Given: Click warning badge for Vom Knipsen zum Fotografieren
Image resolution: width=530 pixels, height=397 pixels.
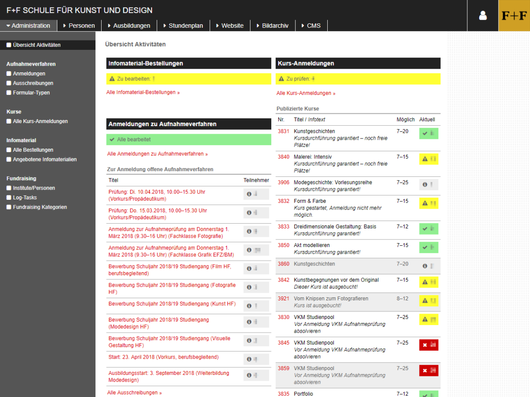Looking at the screenshot, I should tap(428, 300).
